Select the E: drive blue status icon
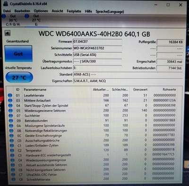Viewport: 189px width, 186px height. tap(27, 16)
